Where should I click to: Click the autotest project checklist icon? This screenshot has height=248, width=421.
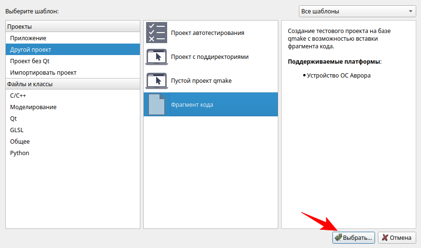tap(156, 33)
